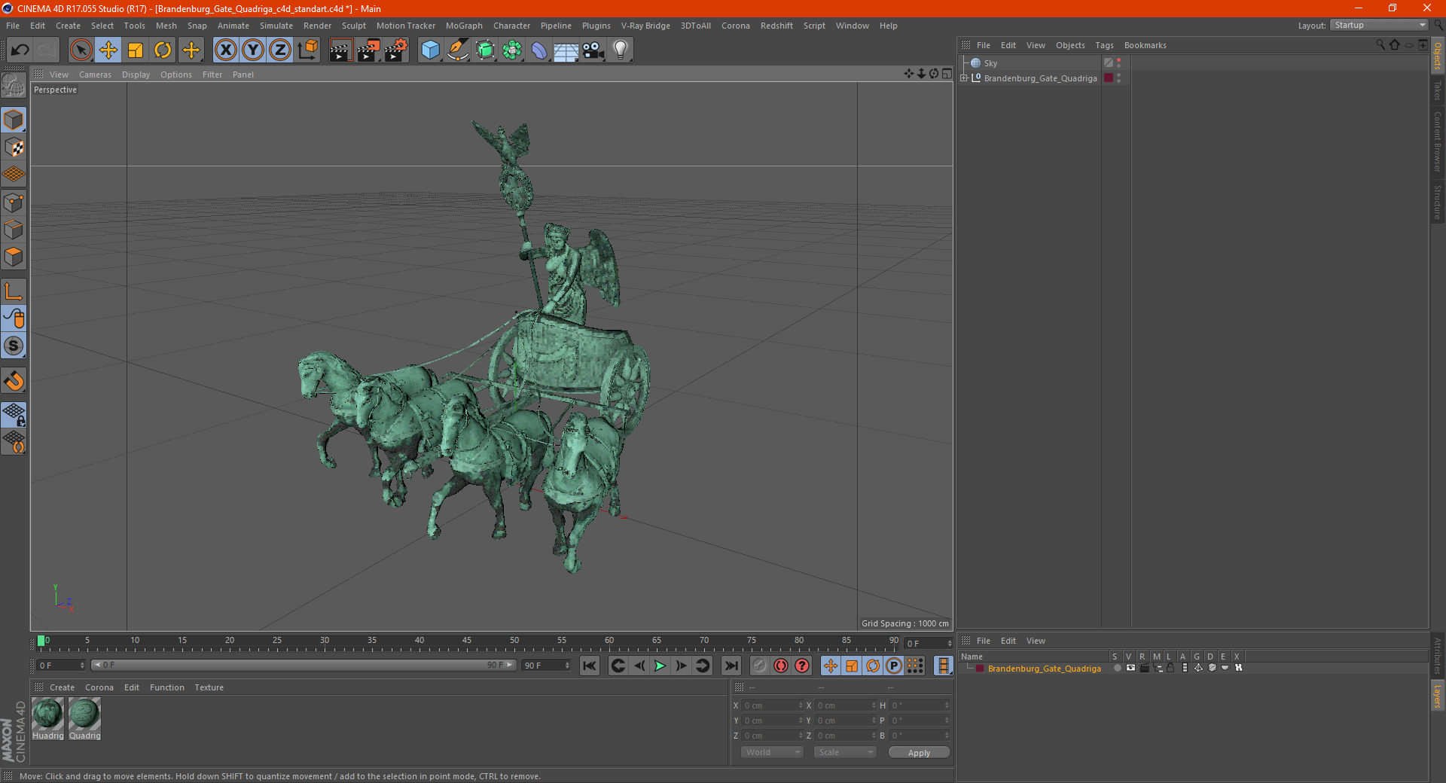Image resolution: width=1446 pixels, height=783 pixels.
Task: Open the MoGraph menu
Action: tap(464, 26)
